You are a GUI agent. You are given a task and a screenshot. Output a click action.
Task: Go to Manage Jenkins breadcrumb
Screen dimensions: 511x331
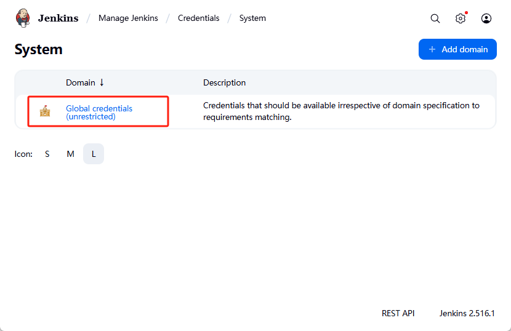click(x=128, y=18)
